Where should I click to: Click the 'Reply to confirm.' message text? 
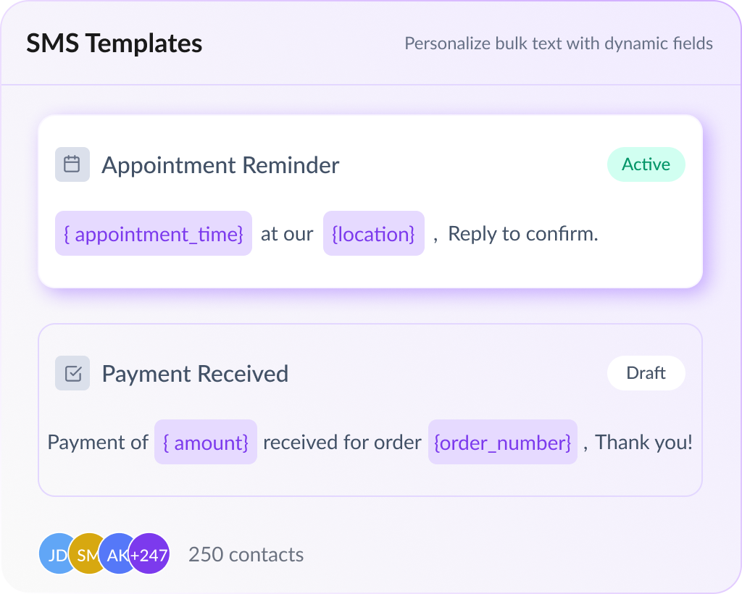(522, 234)
